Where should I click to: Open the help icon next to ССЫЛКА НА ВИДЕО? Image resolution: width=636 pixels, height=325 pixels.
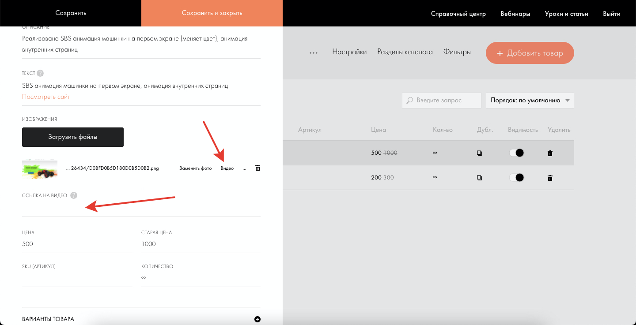pyautogui.click(x=74, y=195)
